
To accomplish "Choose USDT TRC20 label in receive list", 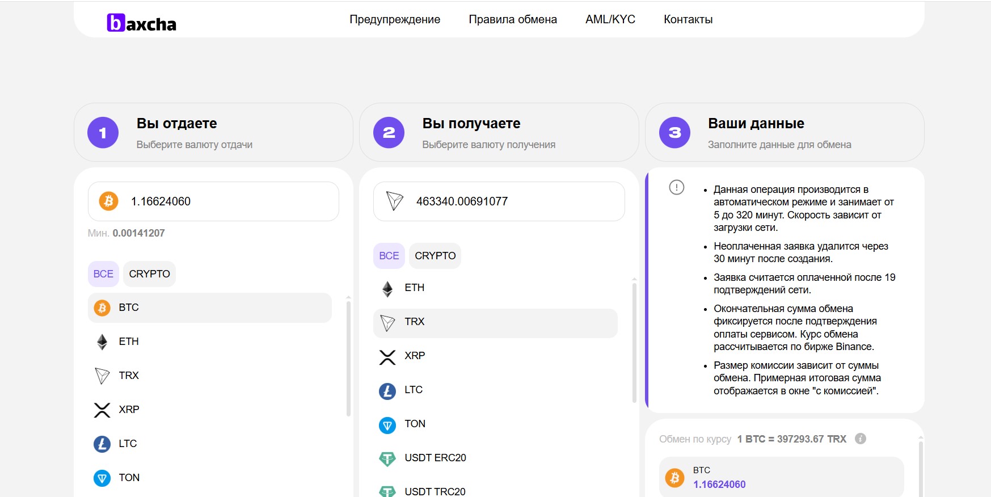I will click(x=435, y=491).
